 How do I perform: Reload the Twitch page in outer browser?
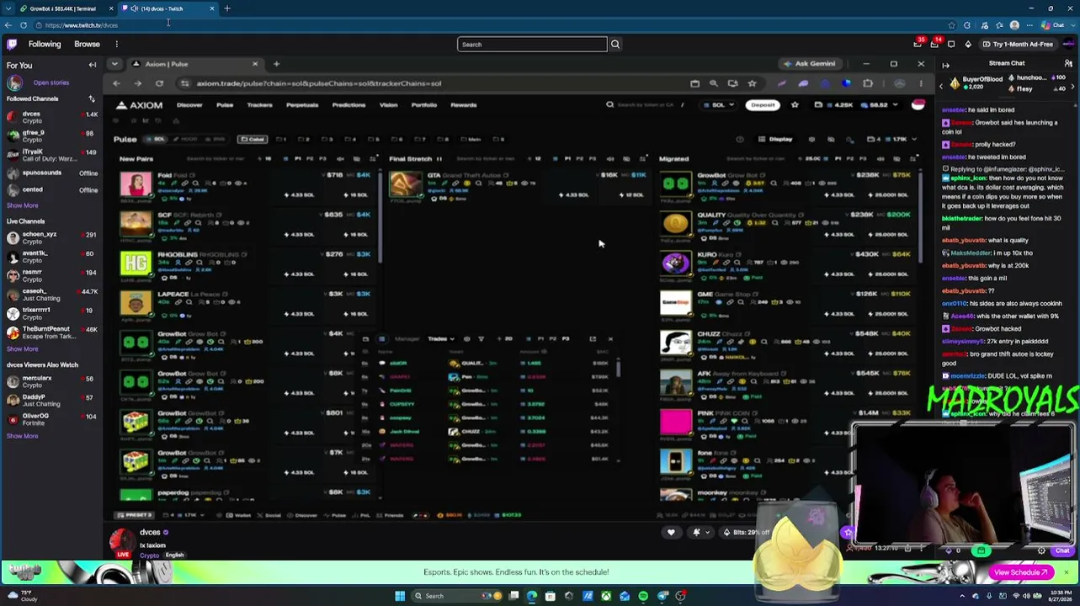24,25
